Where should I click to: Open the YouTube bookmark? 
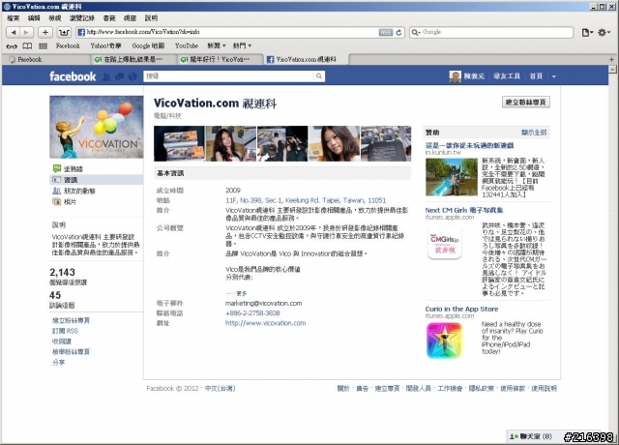click(187, 45)
